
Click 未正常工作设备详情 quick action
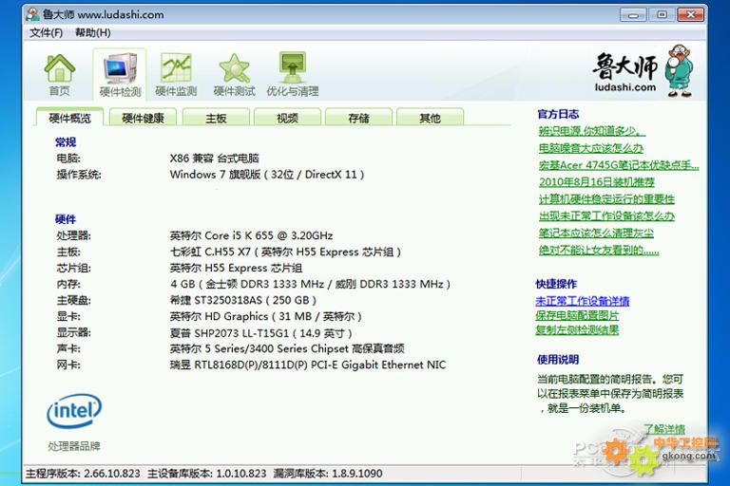pos(583,301)
